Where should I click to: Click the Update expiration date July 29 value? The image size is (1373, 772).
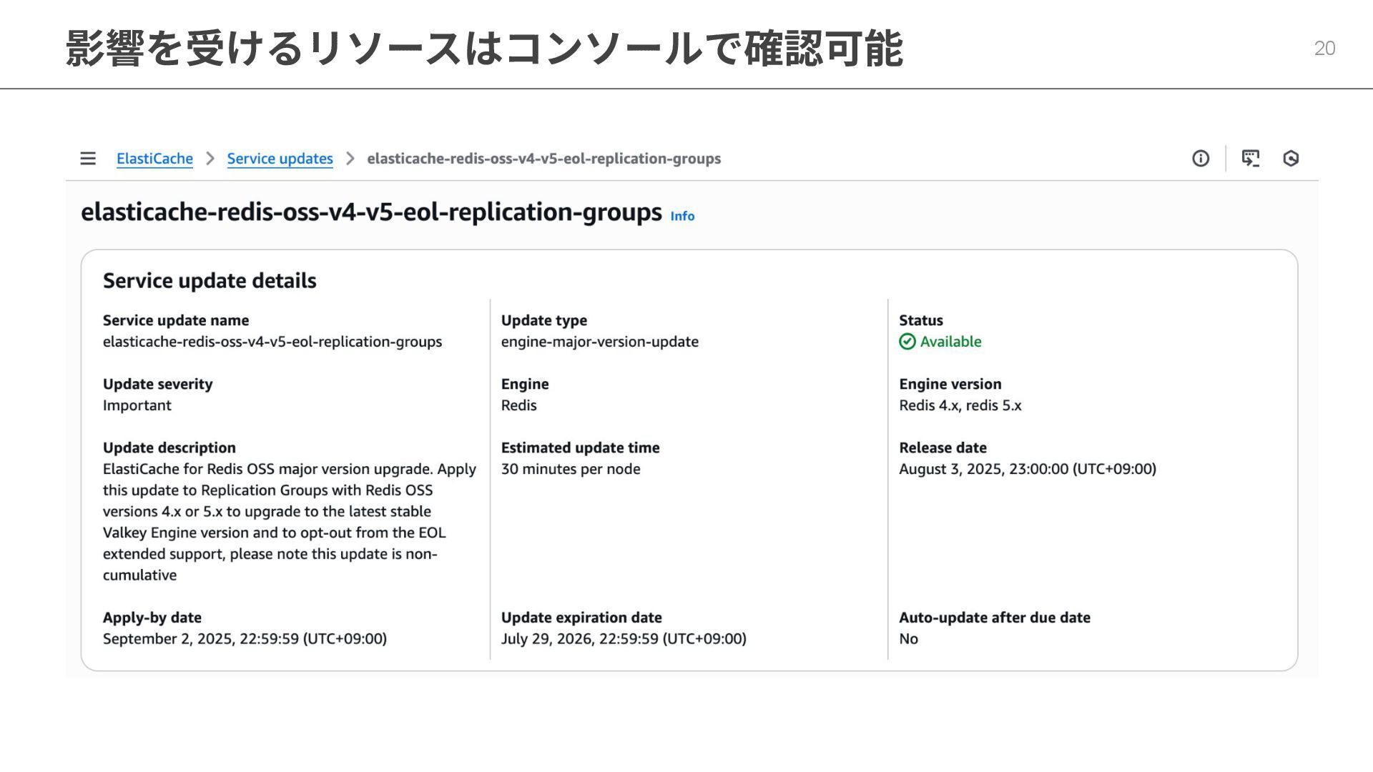click(624, 639)
